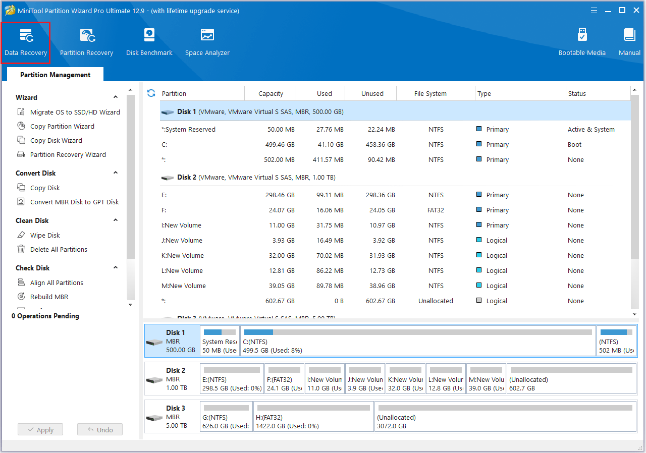The image size is (646, 453).
Task: Click the refresh icon beside Partition header
Action: point(151,93)
